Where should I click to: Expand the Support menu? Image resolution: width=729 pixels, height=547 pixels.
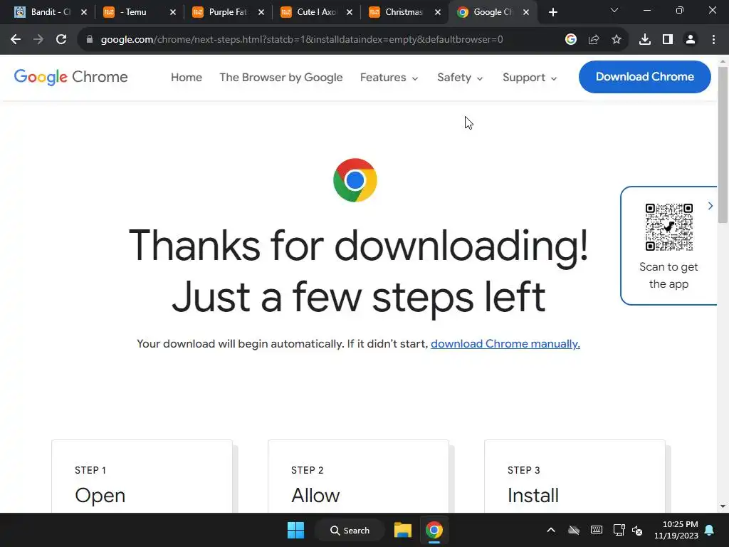point(530,77)
